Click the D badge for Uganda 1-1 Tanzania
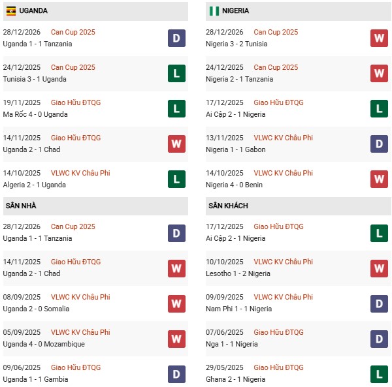392x387 pixels. click(x=176, y=38)
